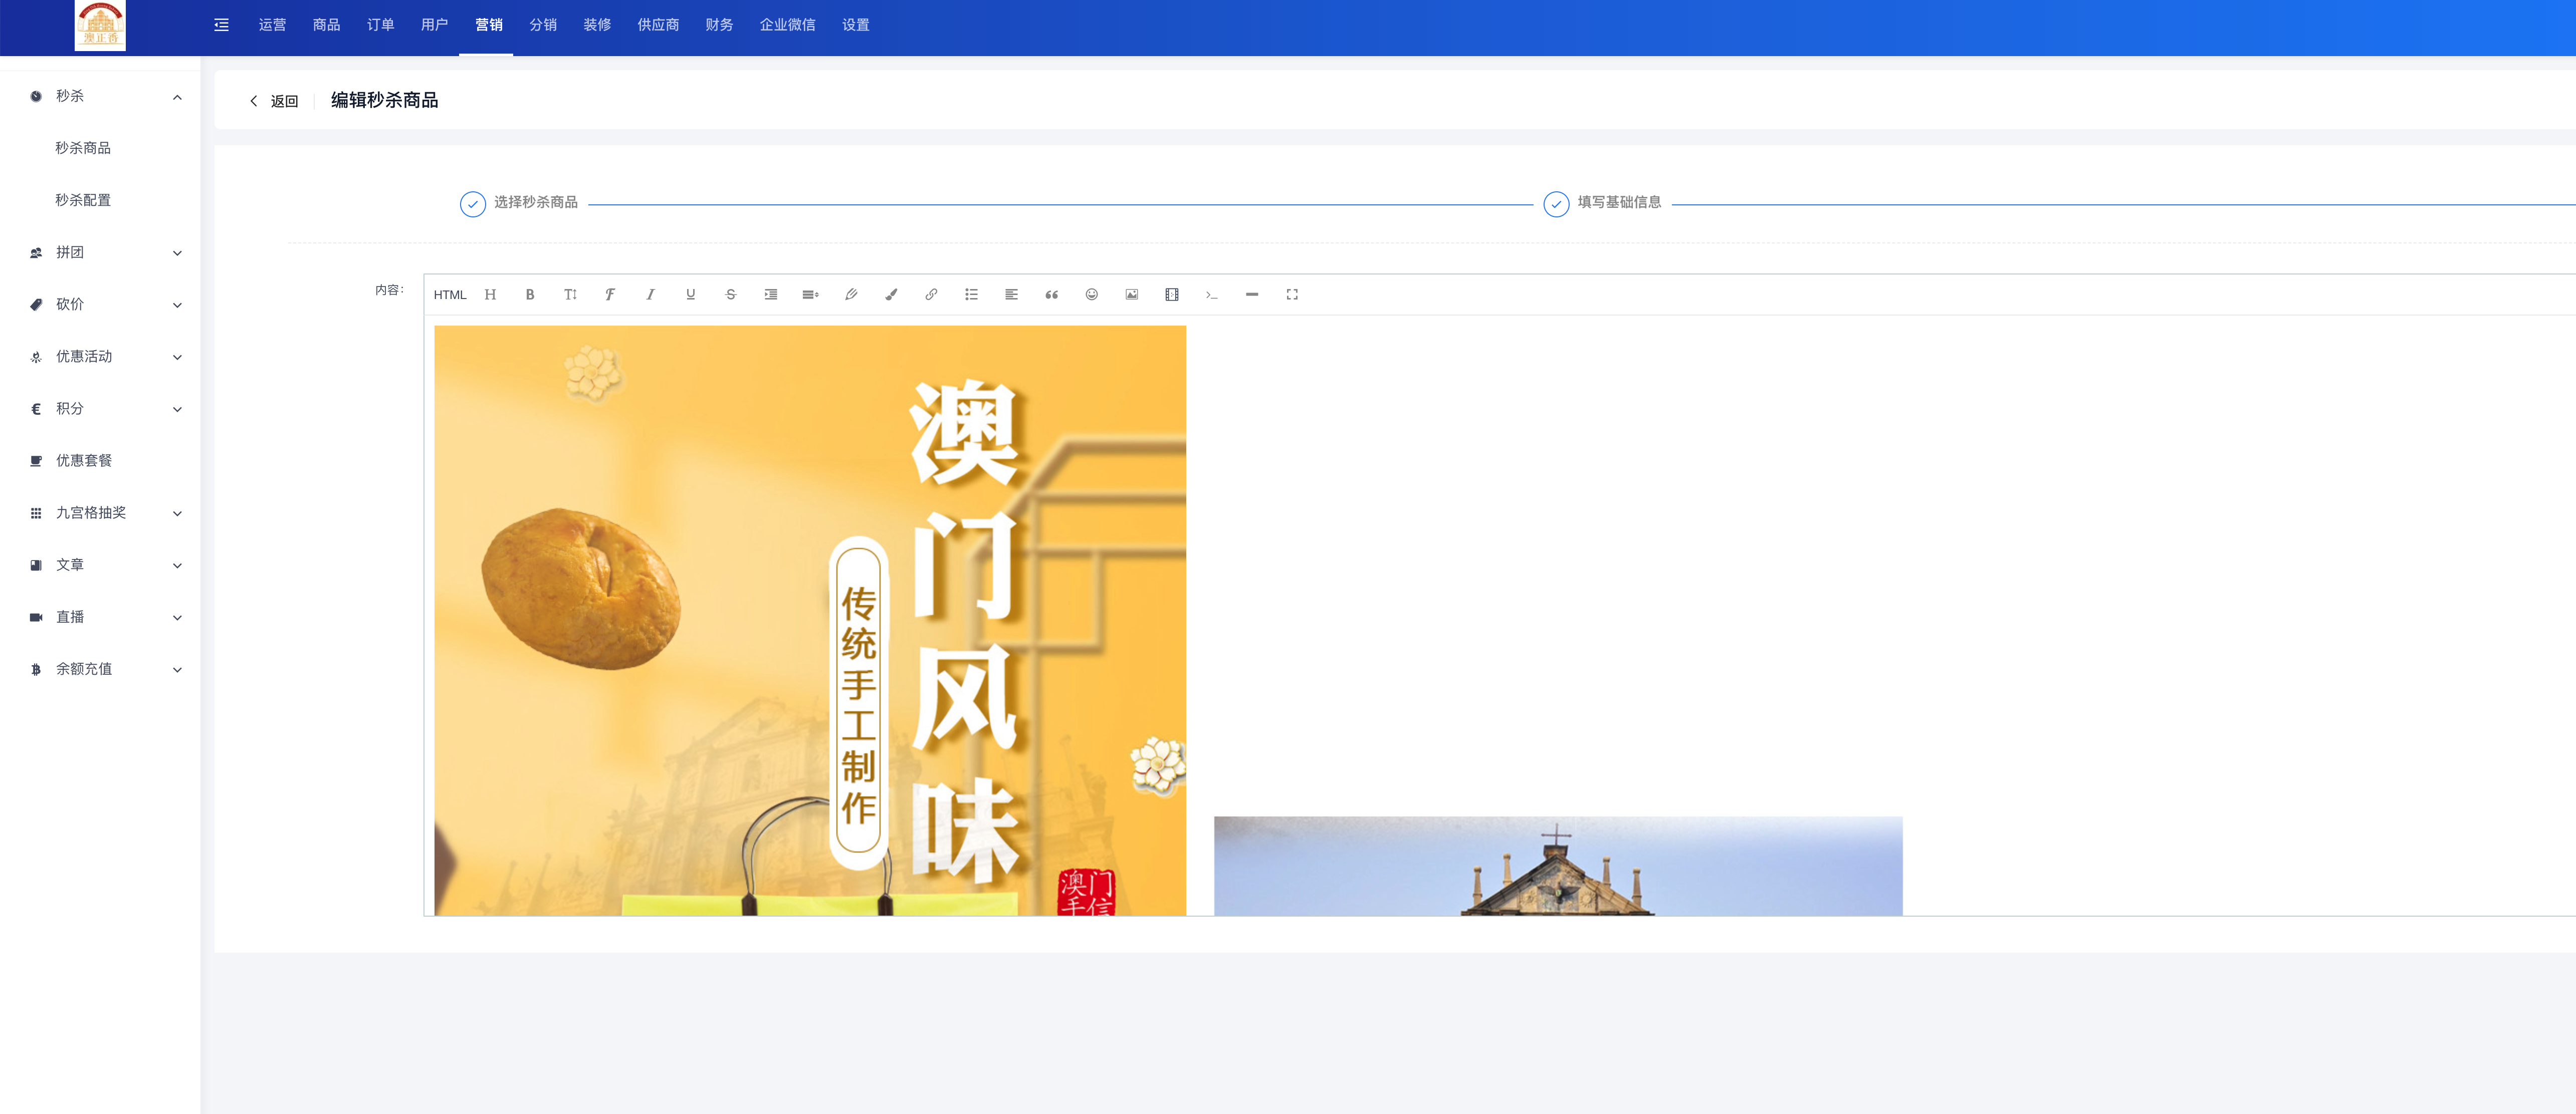This screenshot has width=2576, height=1114.
Task: Choose text color with pen icon
Action: 851,295
